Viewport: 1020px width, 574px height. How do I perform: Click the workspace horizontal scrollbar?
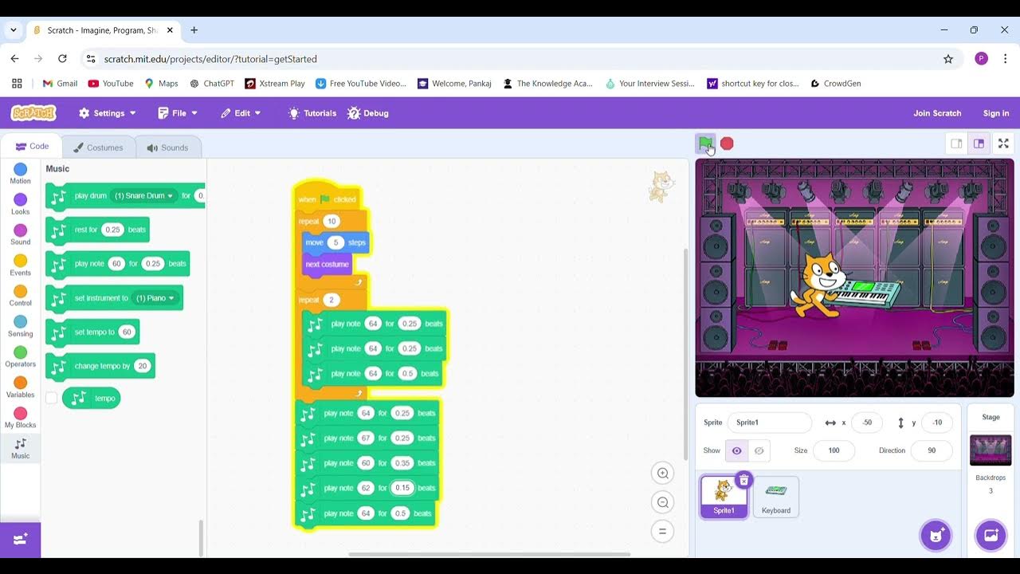coord(489,554)
